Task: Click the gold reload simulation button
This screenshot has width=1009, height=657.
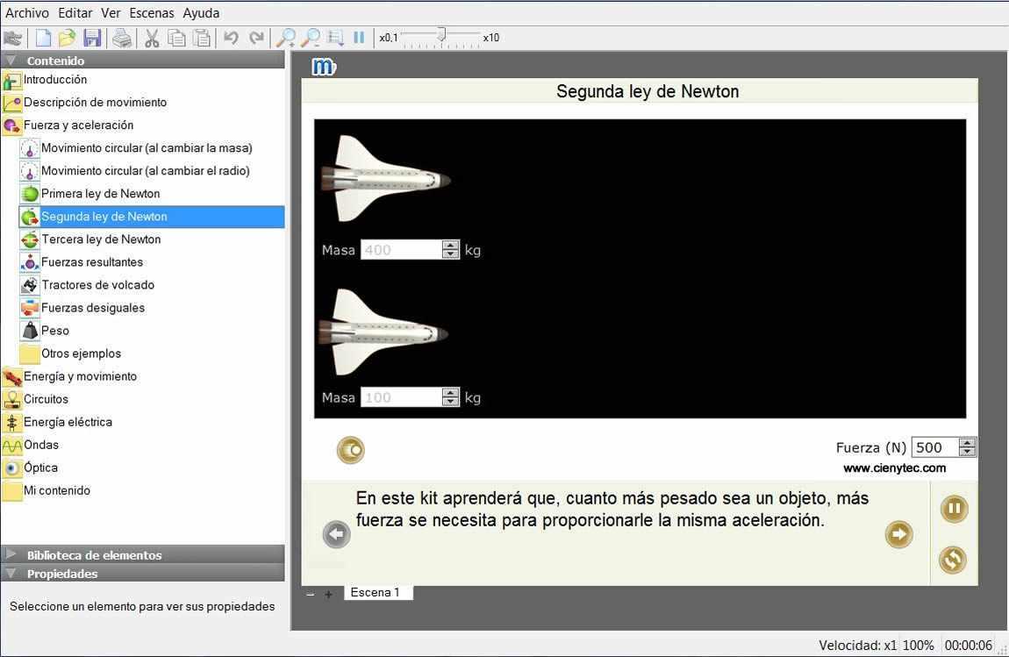Action: [952, 559]
